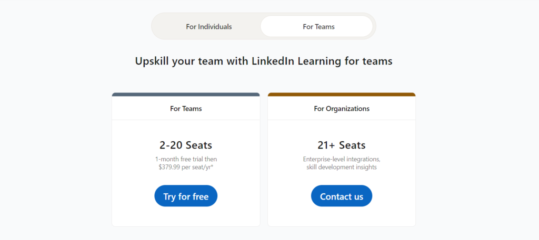The height and width of the screenshot is (240, 539).
Task: Click the brown bar atop Organizations card
Action: click(x=342, y=95)
